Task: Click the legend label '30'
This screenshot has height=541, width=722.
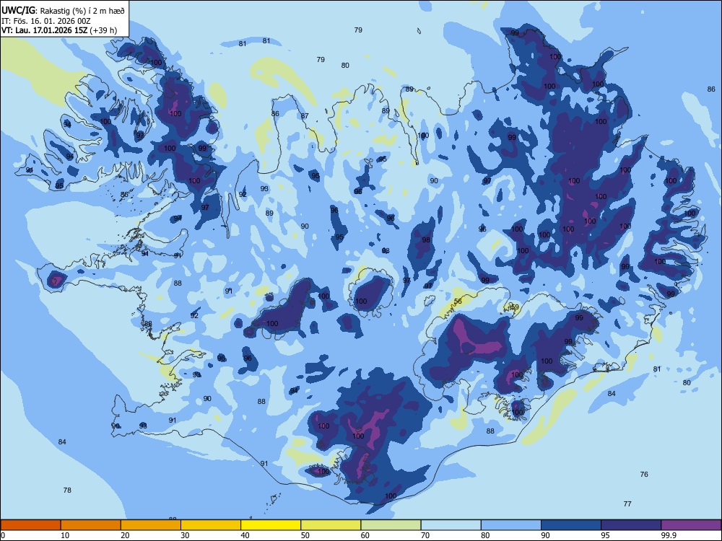Action: [x=185, y=535]
